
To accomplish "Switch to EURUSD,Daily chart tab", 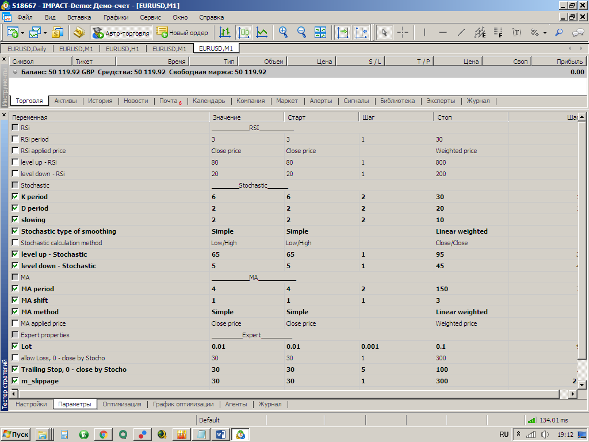I will coord(26,48).
